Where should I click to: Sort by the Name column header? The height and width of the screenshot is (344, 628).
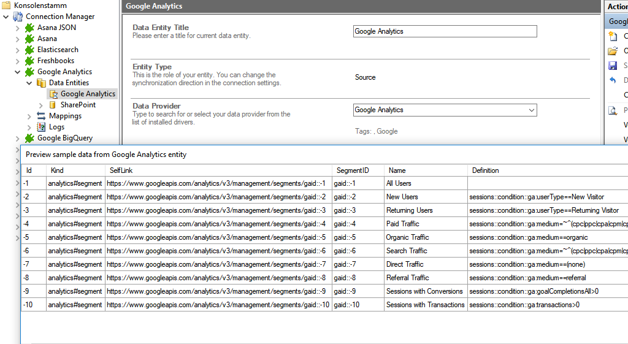point(397,170)
